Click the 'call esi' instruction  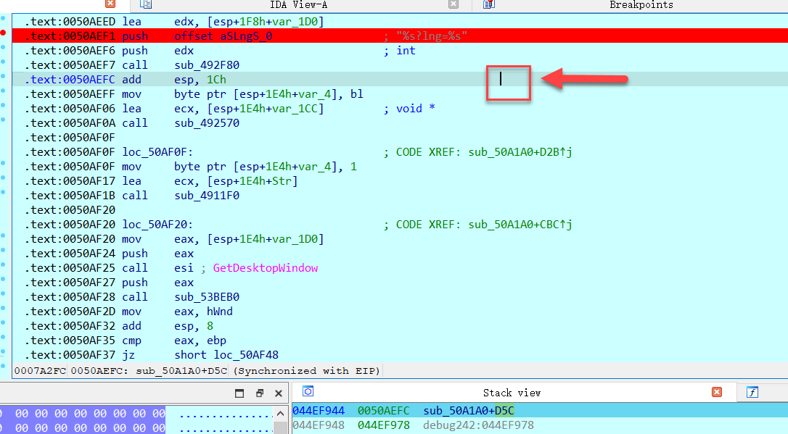tap(157, 268)
